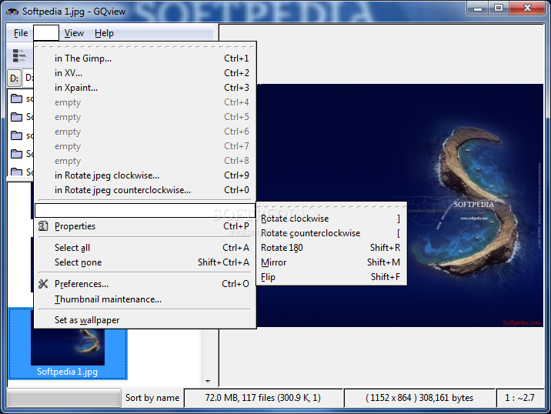
Task: Click the tear-off dashed line of the Edit menu
Action: pos(145,46)
